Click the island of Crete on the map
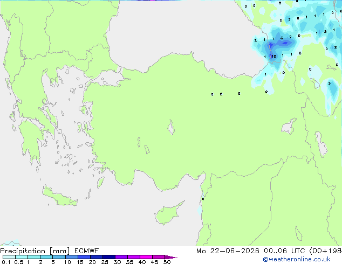 point(59,197)
